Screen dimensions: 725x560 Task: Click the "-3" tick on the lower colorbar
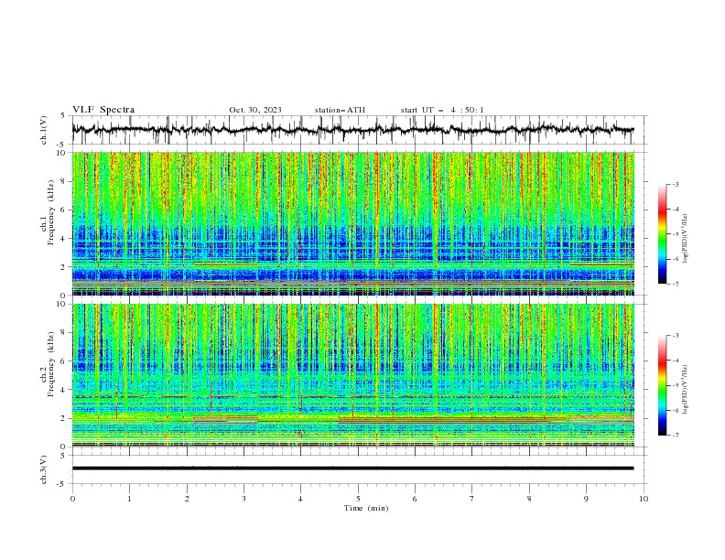[x=675, y=336]
